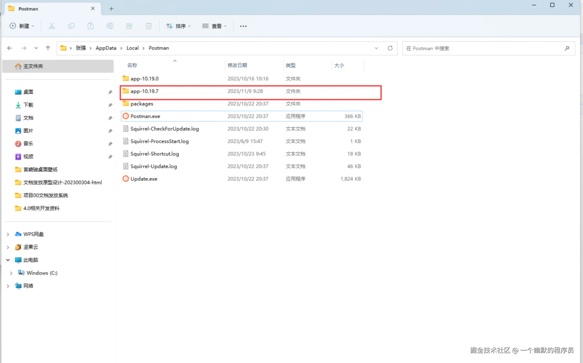Refresh the folder using the refresh icon
The height and width of the screenshot is (363, 583).
click(x=390, y=48)
